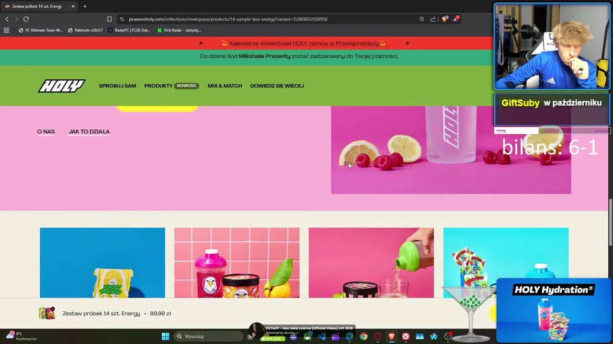Image resolution: width=613 pixels, height=344 pixels.
Task: Open OBS Studio from the taskbar
Action: (448, 336)
